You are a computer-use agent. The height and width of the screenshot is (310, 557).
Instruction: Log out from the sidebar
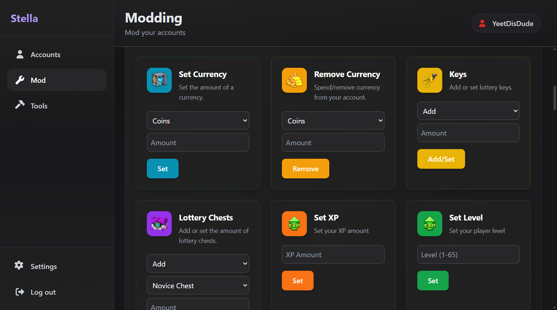pos(43,292)
